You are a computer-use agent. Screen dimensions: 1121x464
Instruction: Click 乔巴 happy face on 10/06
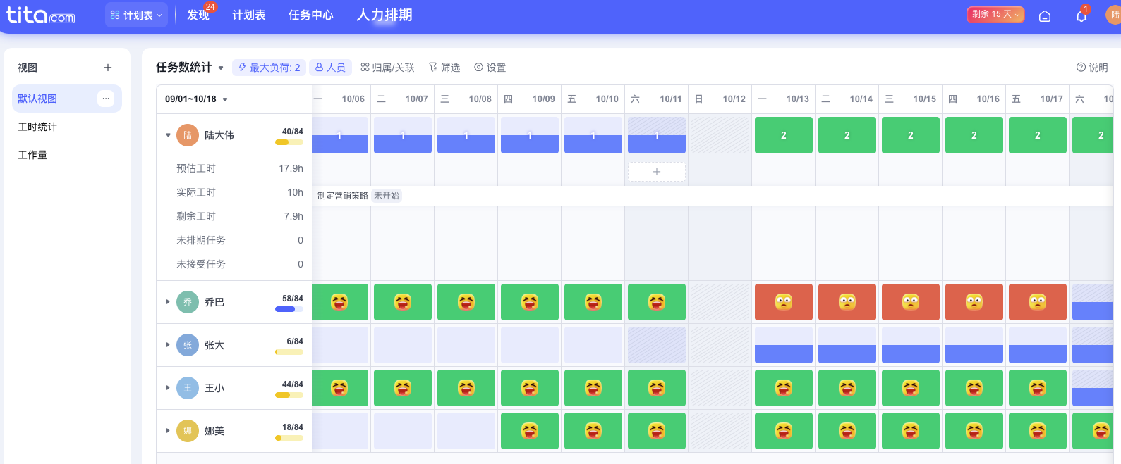339,302
